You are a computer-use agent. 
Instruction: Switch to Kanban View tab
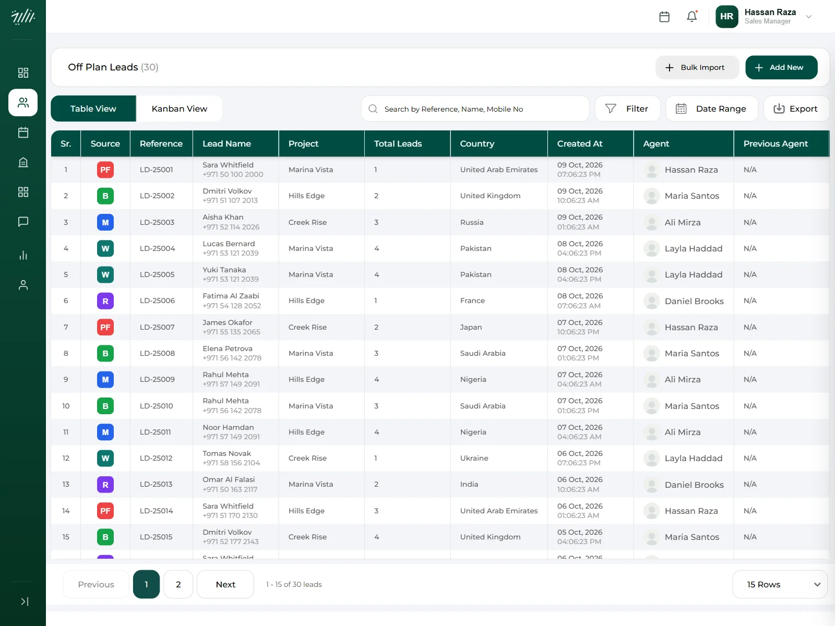[x=180, y=109]
